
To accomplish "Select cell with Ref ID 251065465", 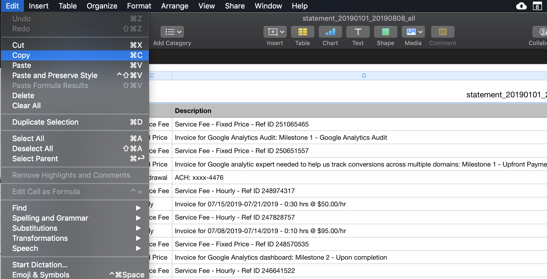I will (x=359, y=124).
